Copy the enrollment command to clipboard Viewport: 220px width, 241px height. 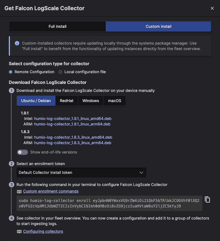(x=207, y=199)
